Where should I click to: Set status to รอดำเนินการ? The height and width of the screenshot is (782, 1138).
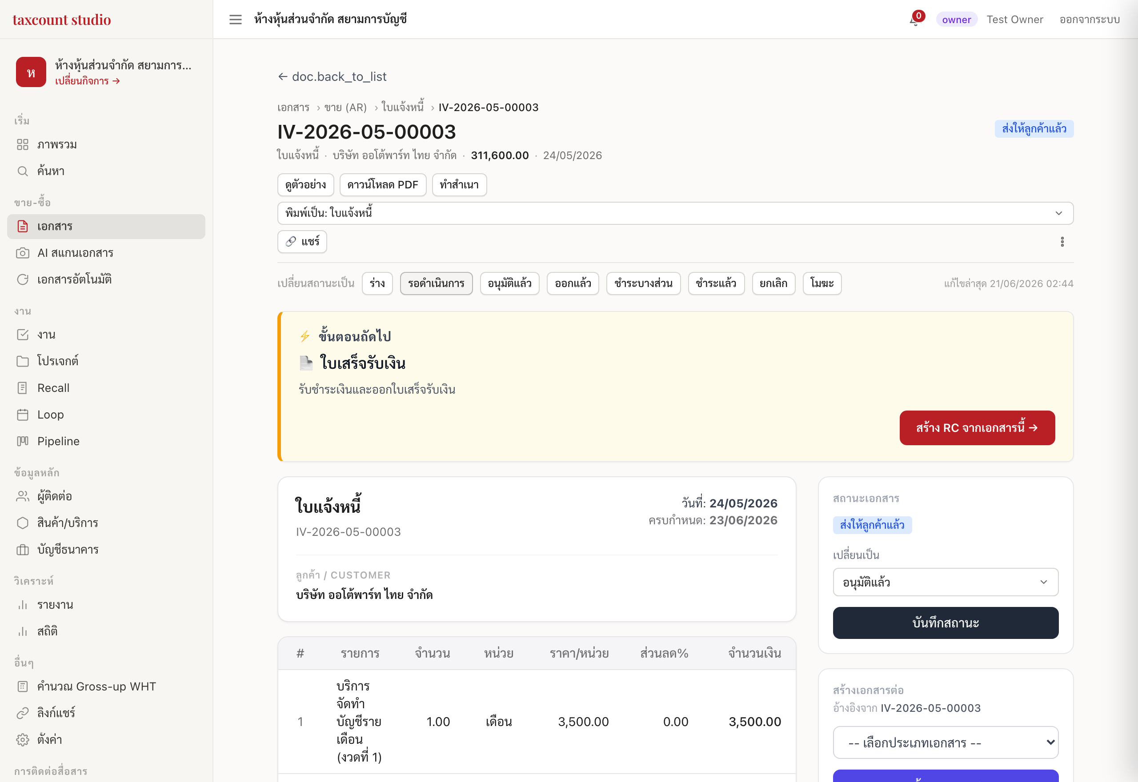tap(436, 283)
